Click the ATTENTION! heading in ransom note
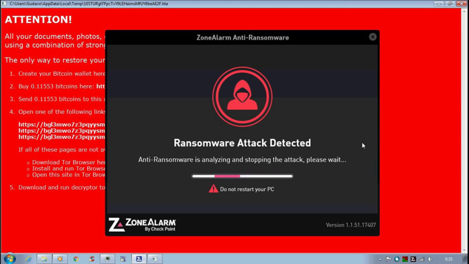The width and height of the screenshot is (469, 264). tap(38, 19)
